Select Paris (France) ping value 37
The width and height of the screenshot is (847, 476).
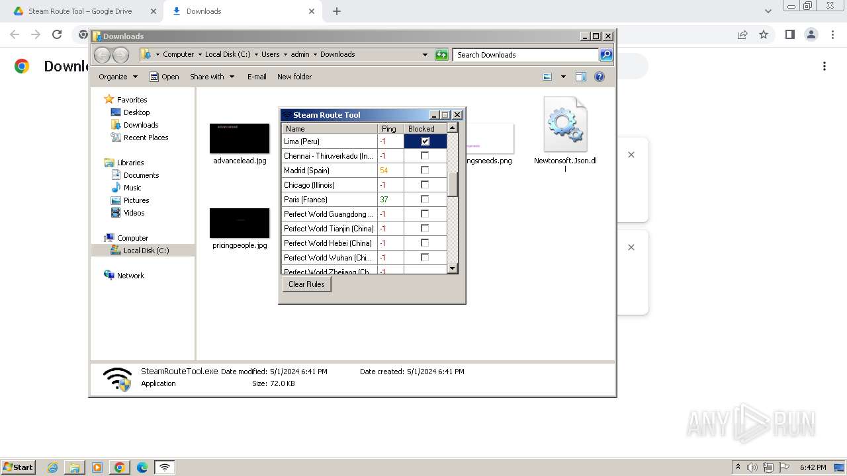point(390,199)
